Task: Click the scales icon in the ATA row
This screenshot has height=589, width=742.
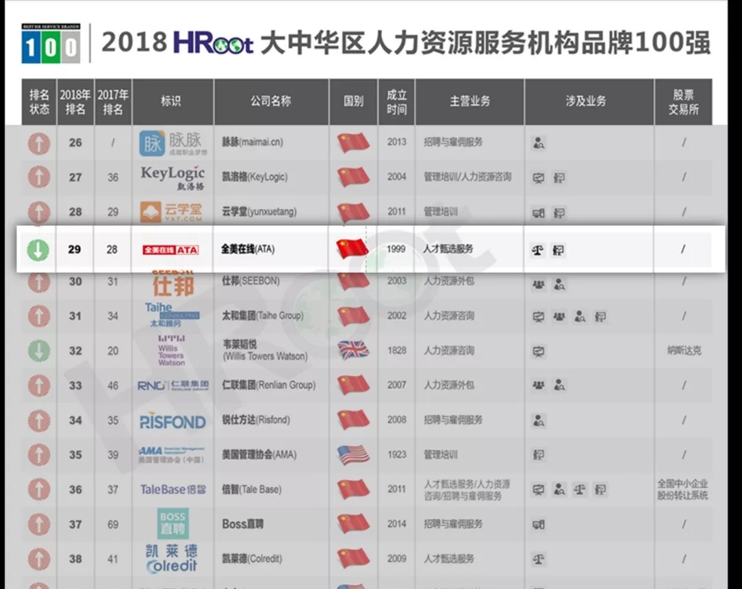Action: tap(537, 250)
